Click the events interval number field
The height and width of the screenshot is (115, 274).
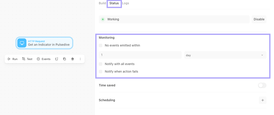pos(140,55)
